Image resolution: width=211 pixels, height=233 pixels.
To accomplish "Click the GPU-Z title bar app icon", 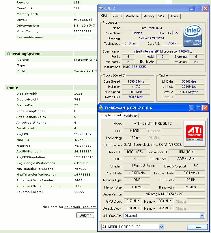I will (x=101, y=108).
